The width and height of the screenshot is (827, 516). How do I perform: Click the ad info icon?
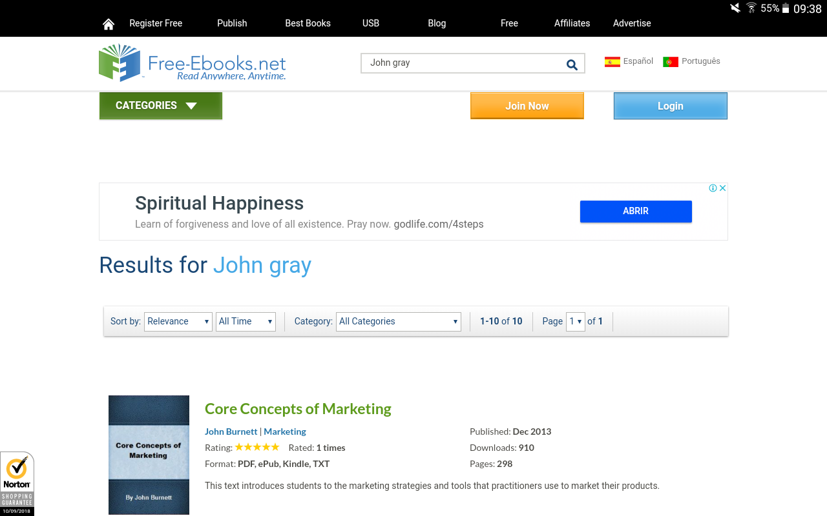tap(713, 188)
